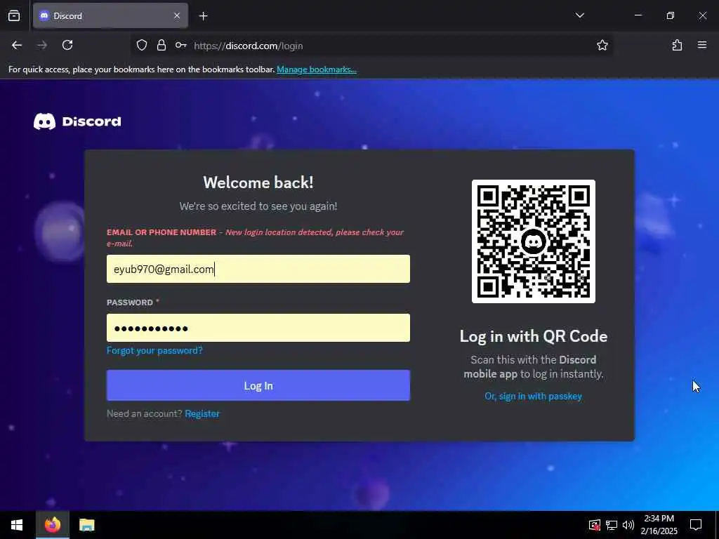719x539 pixels.
Task: Focus the email or phone number field
Action: pos(258,269)
